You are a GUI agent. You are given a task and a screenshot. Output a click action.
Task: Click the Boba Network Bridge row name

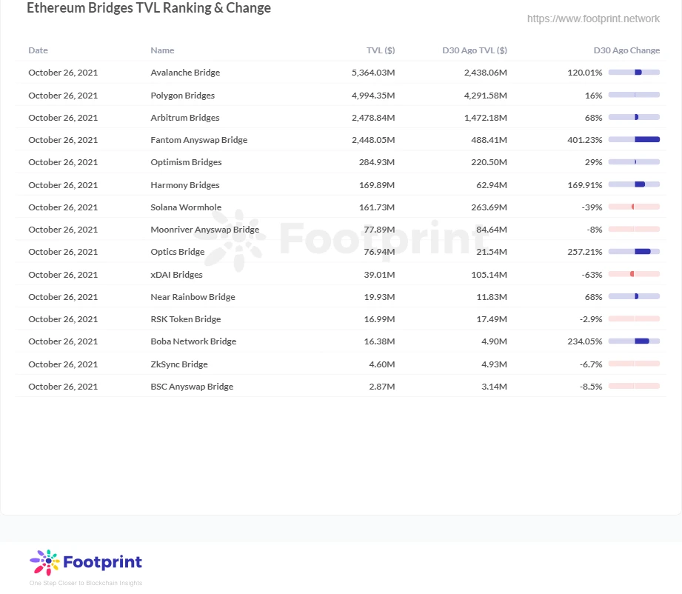pos(193,341)
